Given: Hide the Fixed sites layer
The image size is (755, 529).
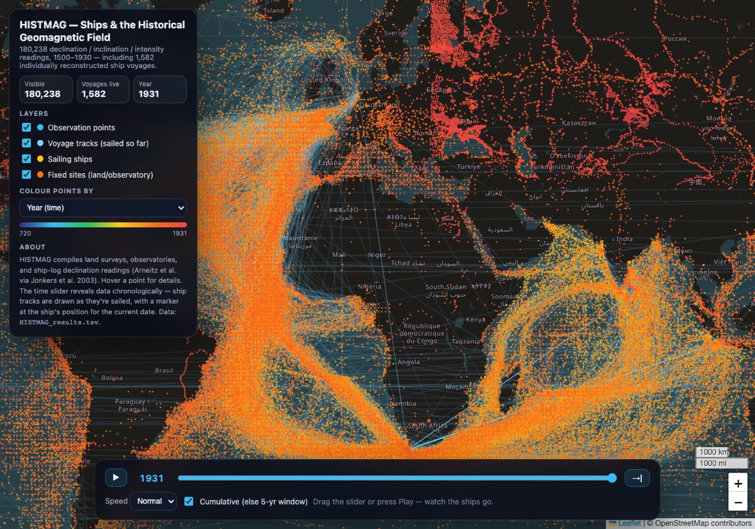Looking at the screenshot, I should coord(27,175).
